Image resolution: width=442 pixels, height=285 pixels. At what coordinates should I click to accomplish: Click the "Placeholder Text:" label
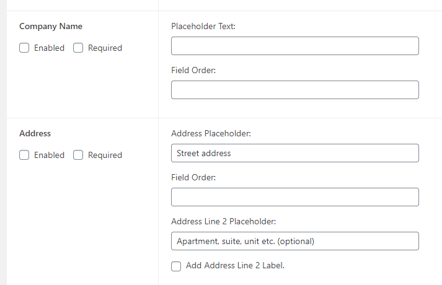point(203,26)
